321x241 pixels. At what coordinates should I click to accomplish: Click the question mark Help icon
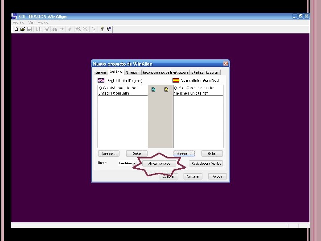click(102, 29)
